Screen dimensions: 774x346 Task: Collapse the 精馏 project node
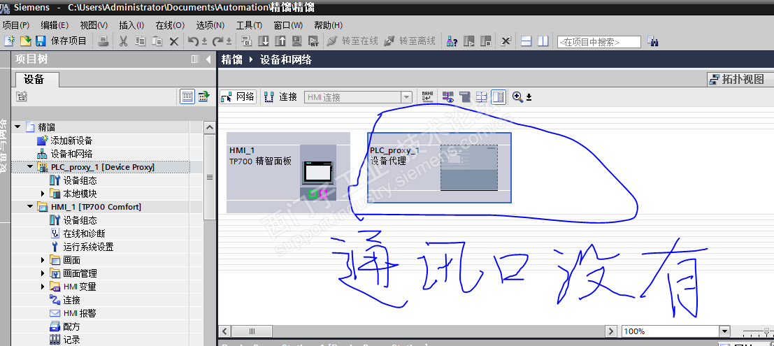point(17,127)
